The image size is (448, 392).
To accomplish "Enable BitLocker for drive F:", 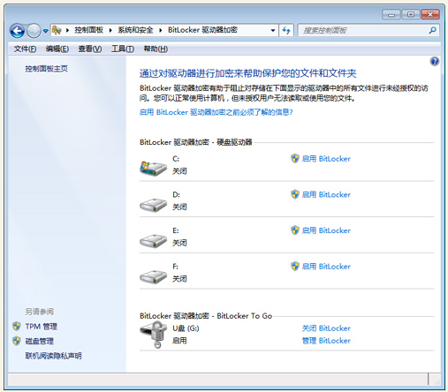I will point(326,267).
